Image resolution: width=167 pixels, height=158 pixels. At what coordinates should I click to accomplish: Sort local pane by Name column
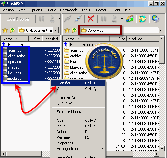tap(15, 39)
